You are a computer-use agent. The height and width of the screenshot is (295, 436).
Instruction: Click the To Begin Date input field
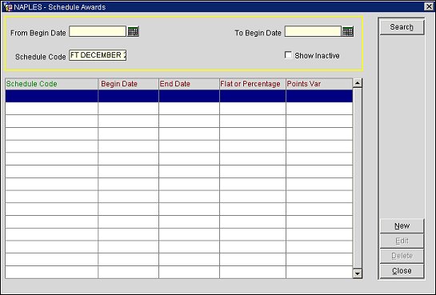click(313, 31)
